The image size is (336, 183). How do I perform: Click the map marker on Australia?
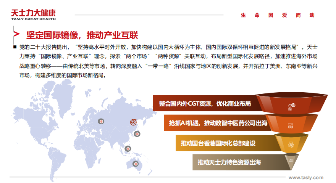(136, 164)
